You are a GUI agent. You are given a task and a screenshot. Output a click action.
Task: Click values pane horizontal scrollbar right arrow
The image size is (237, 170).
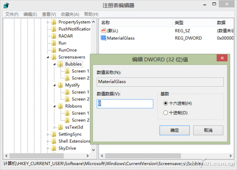click(x=231, y=156)
